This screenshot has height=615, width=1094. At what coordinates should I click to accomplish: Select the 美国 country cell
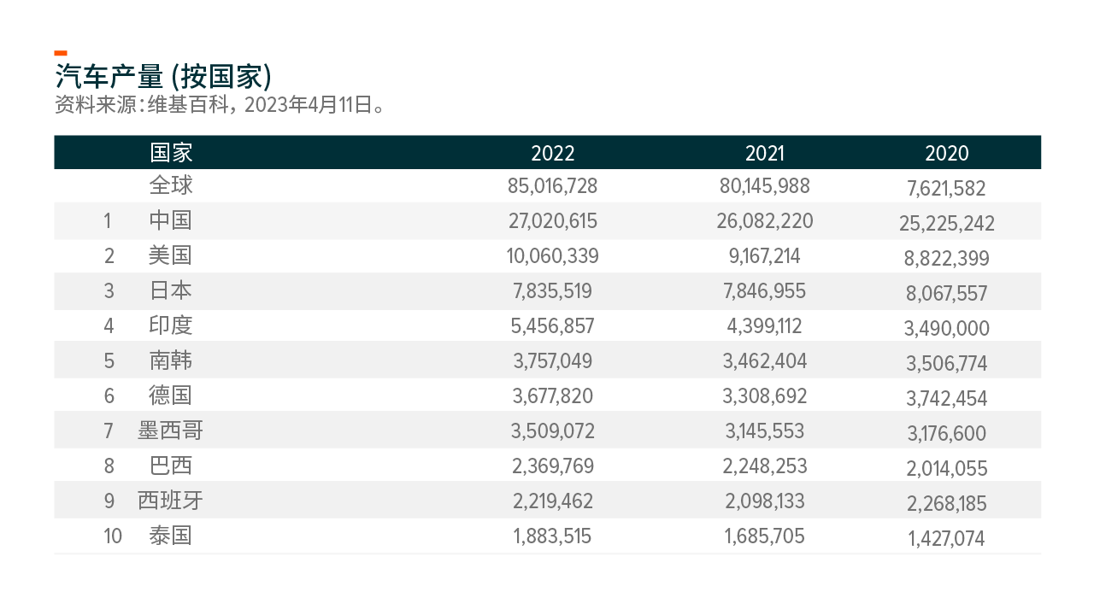pyautogui.click(x=171, y=255)
